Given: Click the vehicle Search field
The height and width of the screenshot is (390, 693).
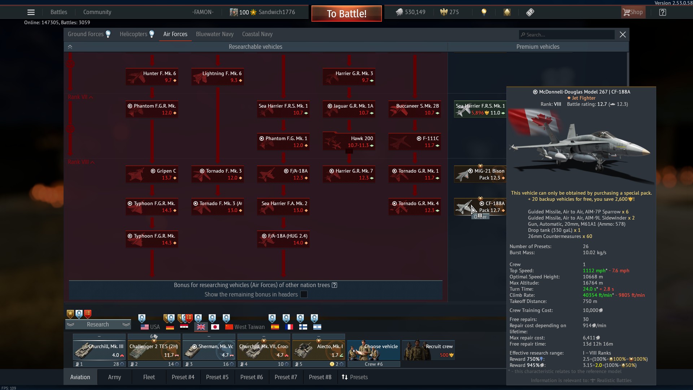Looking at the screenshot, I should 567,35.
